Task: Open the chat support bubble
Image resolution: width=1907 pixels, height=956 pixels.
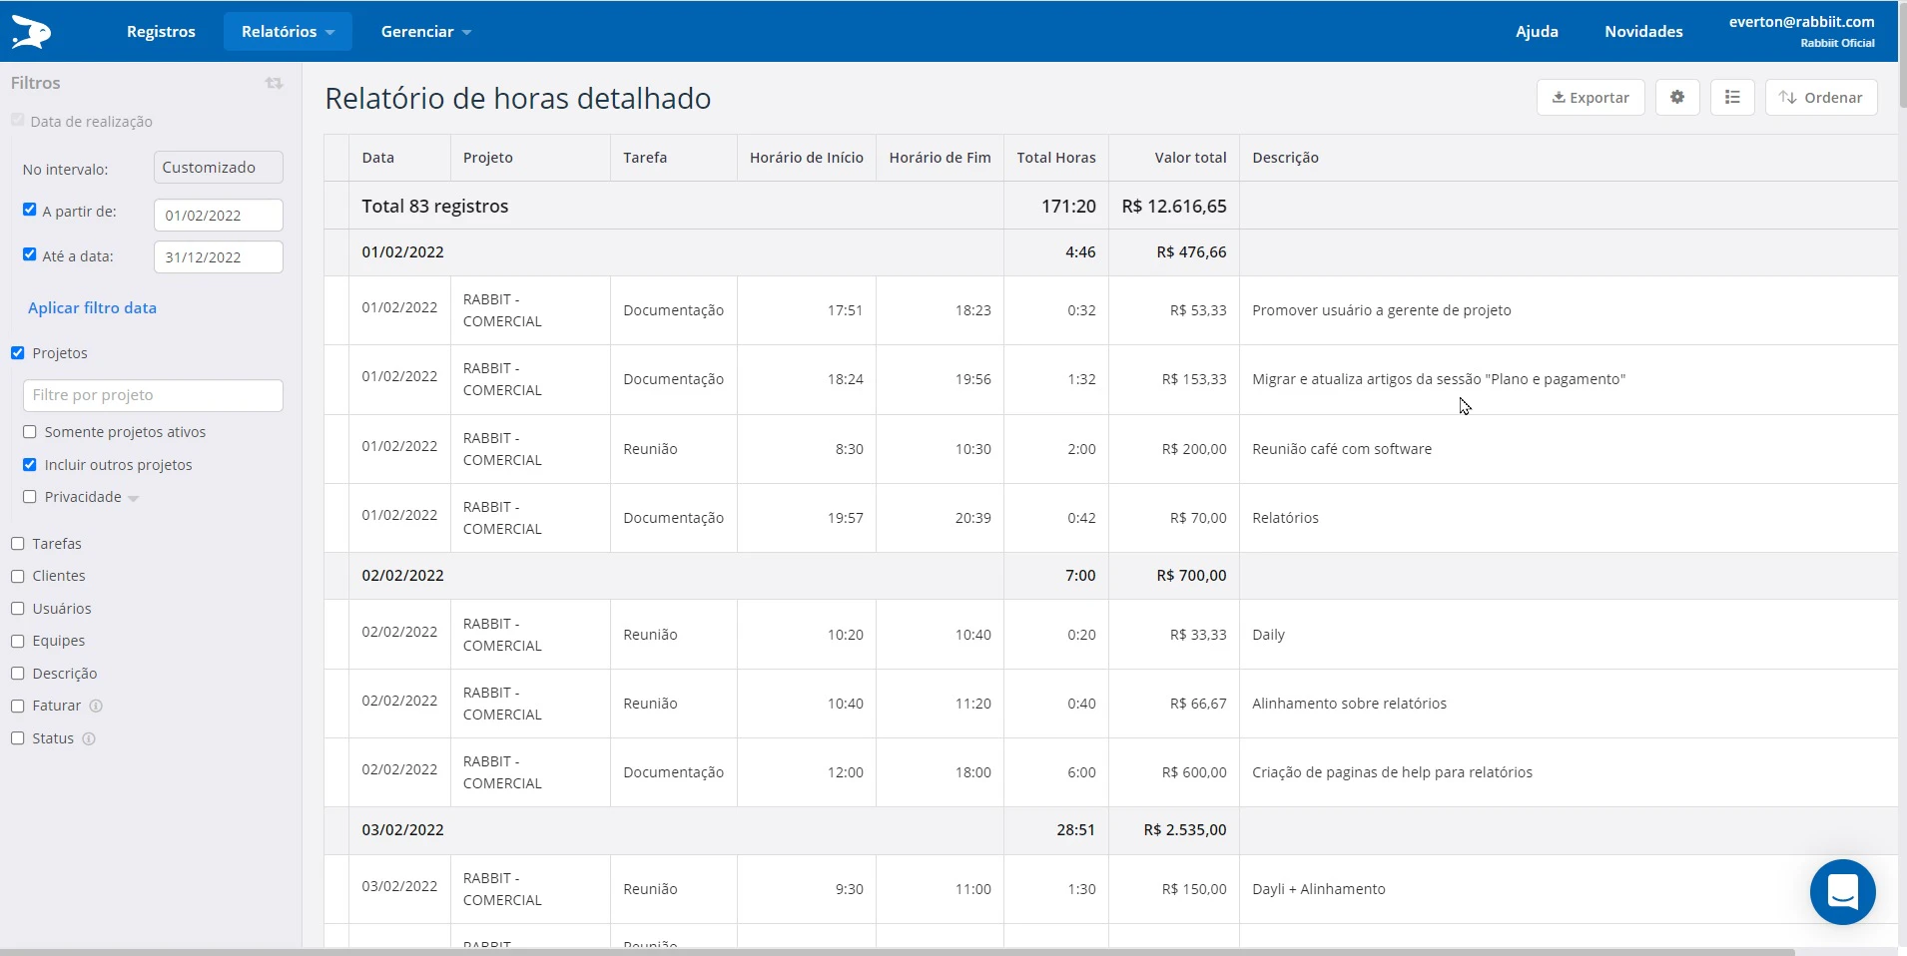Action: click(x=1842, y=892)
